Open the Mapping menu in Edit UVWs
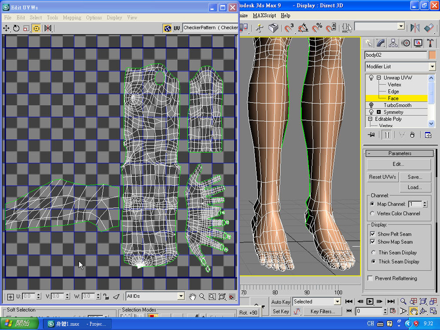 coord(72,18)
